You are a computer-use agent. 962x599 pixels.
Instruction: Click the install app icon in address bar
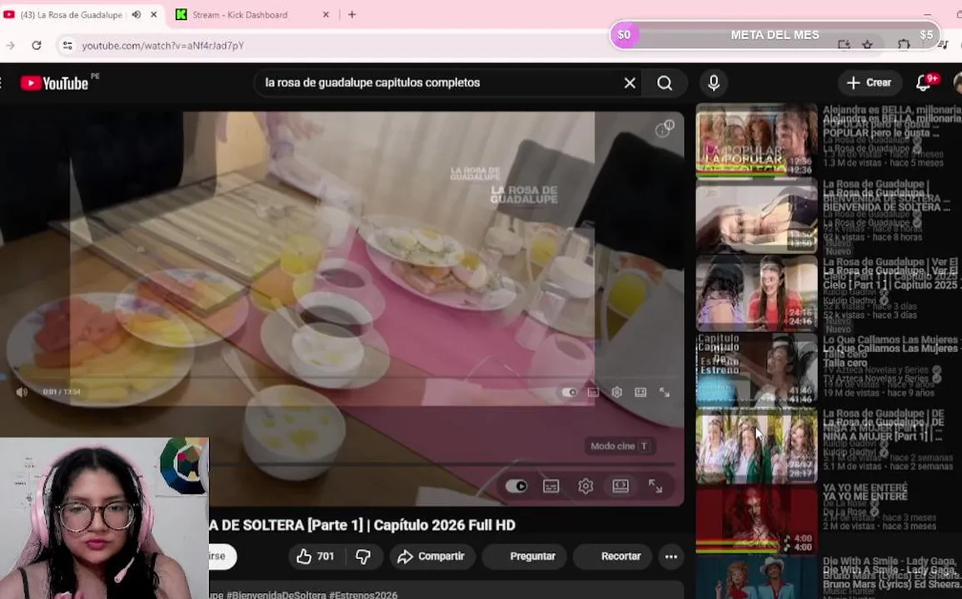click(x=845, y=45)
